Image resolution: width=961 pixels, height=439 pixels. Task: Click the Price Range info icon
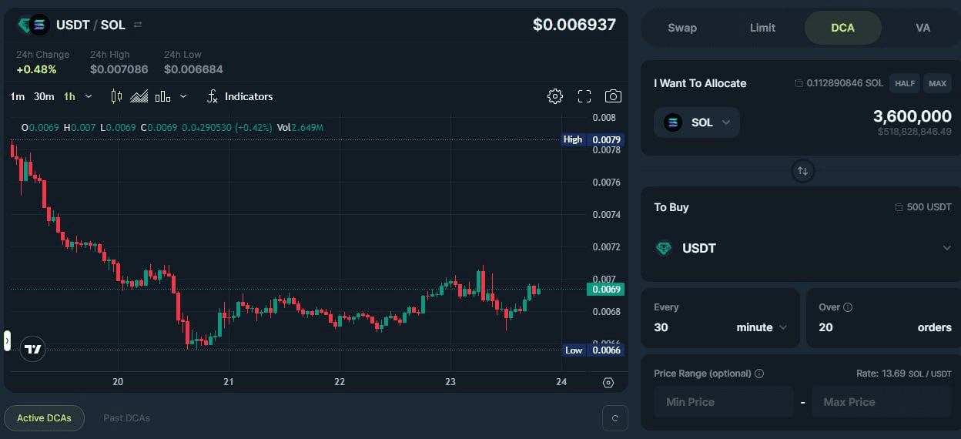759,374
